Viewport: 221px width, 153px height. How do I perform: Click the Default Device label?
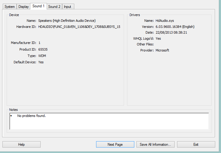point(25,62)
